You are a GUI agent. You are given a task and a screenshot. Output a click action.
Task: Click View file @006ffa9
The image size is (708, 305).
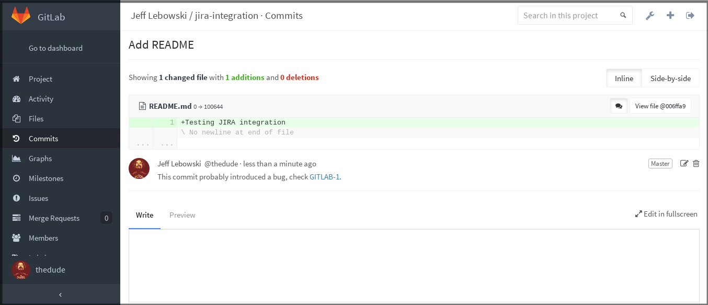[660, 106]
